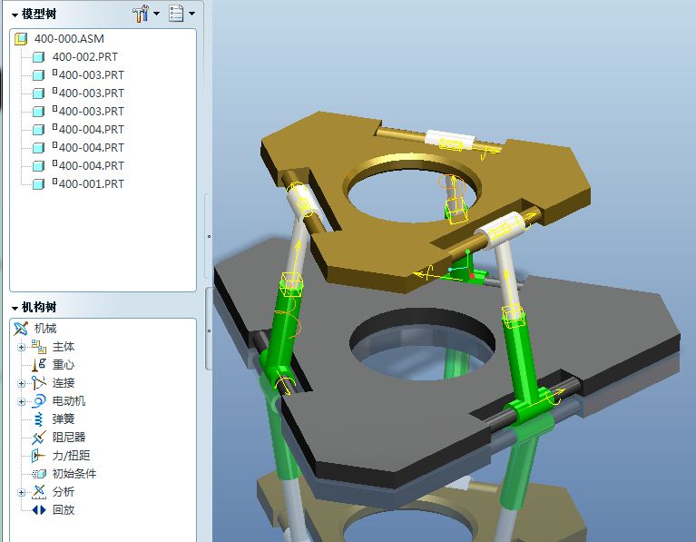Expand the 主体 bodies node
Screen dimensions: 696x542
[21, 347]
